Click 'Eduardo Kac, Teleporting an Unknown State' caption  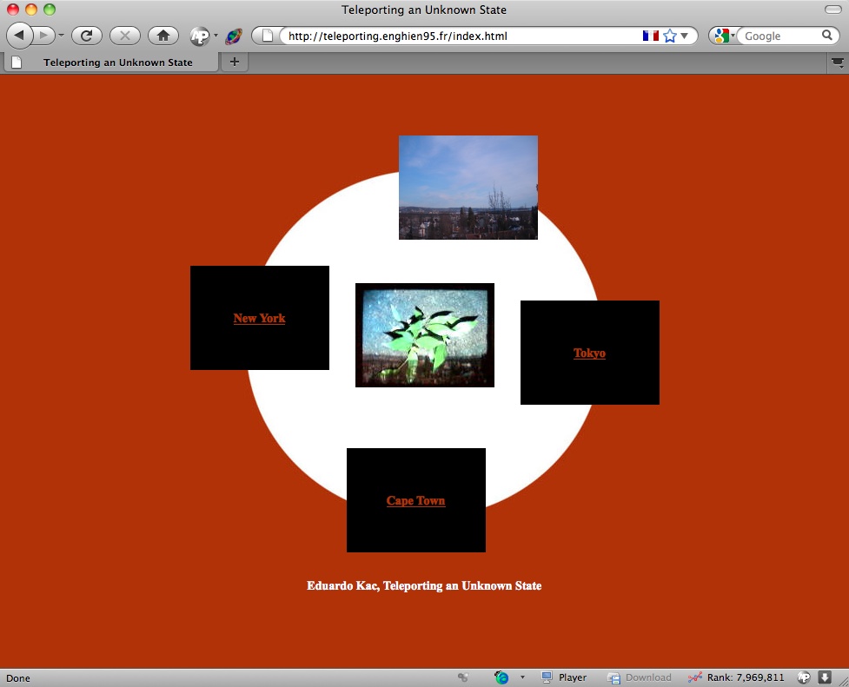424,585
